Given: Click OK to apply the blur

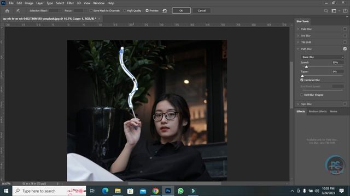Looking at the screenshot, I should 181,11.
